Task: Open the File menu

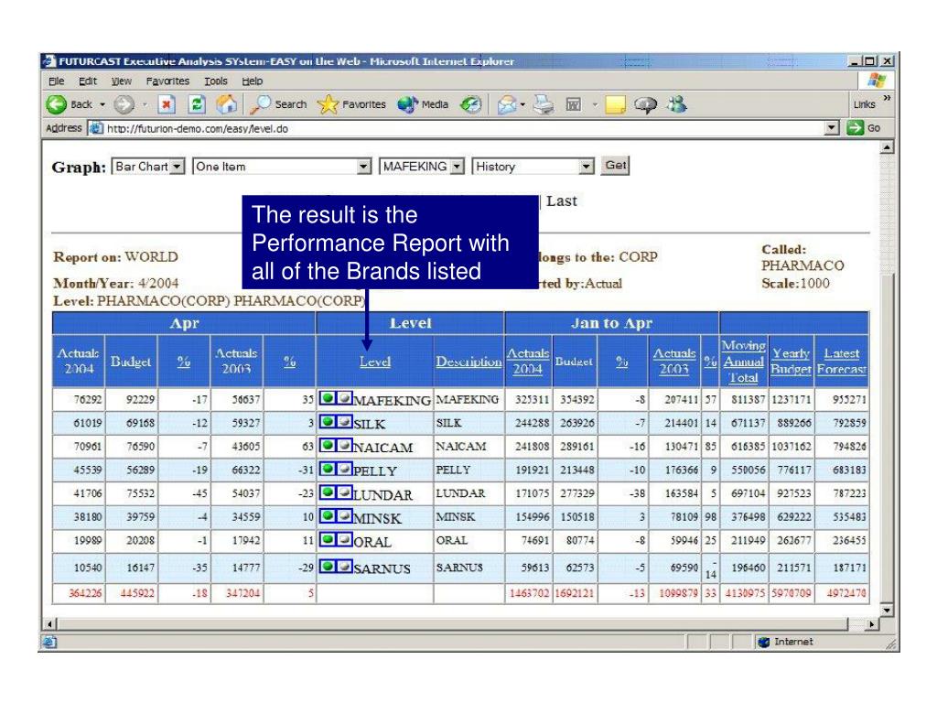Action: [56, 81]
